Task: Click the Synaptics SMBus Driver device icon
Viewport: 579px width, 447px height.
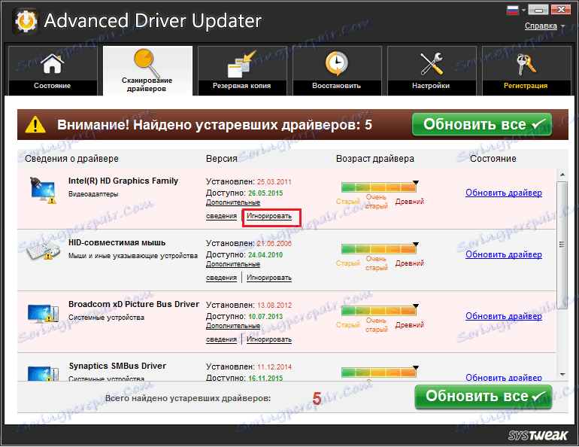Action: [x=43, y=372]
